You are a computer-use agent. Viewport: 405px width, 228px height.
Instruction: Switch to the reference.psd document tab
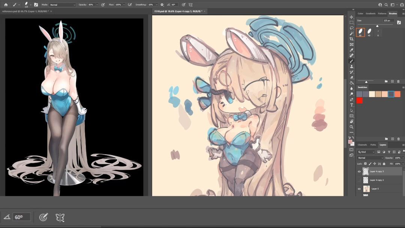tap(25, 11)
